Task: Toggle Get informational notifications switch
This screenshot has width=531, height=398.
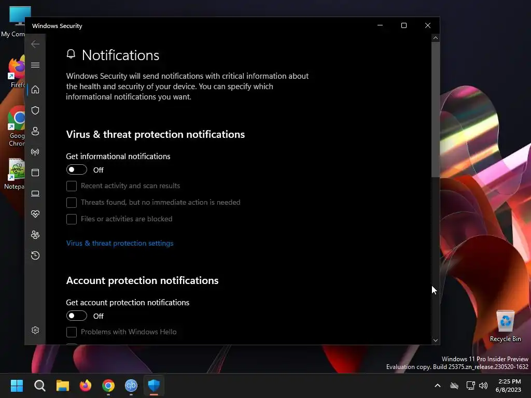Action: [77, 169]
